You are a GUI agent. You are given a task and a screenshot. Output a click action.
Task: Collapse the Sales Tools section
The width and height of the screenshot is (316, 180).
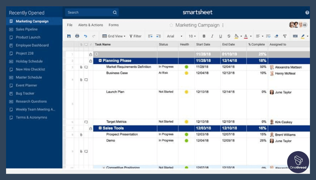pos(100,128)
